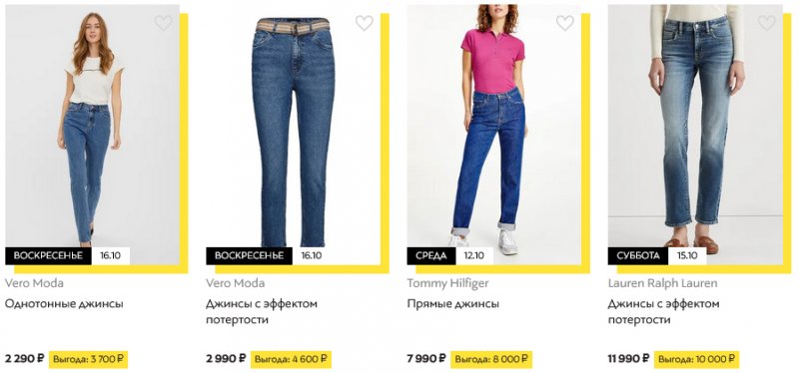Click the СУББОТА 15.10 delivery label

pyautogui.click(x=657, y=256)
